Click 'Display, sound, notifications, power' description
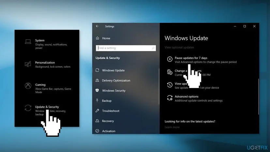The width and height of the screenshot is (270, 152). (x=51, y=46)
